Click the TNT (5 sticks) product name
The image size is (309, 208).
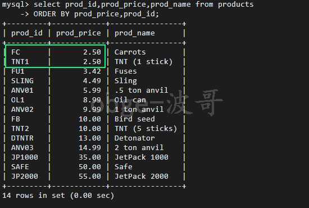146,129
